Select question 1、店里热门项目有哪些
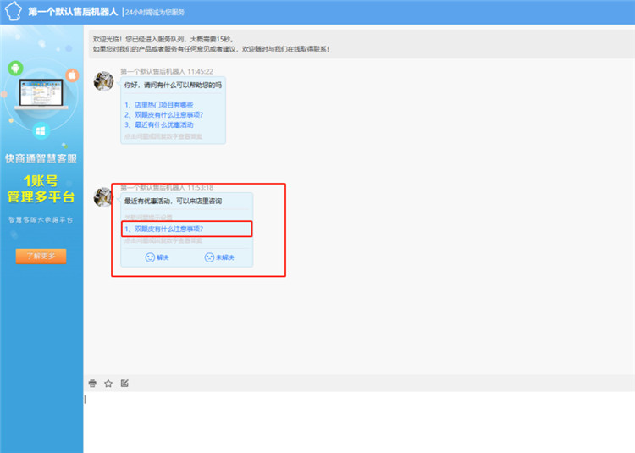Screen dimensions: 635x453 [158, 104]
